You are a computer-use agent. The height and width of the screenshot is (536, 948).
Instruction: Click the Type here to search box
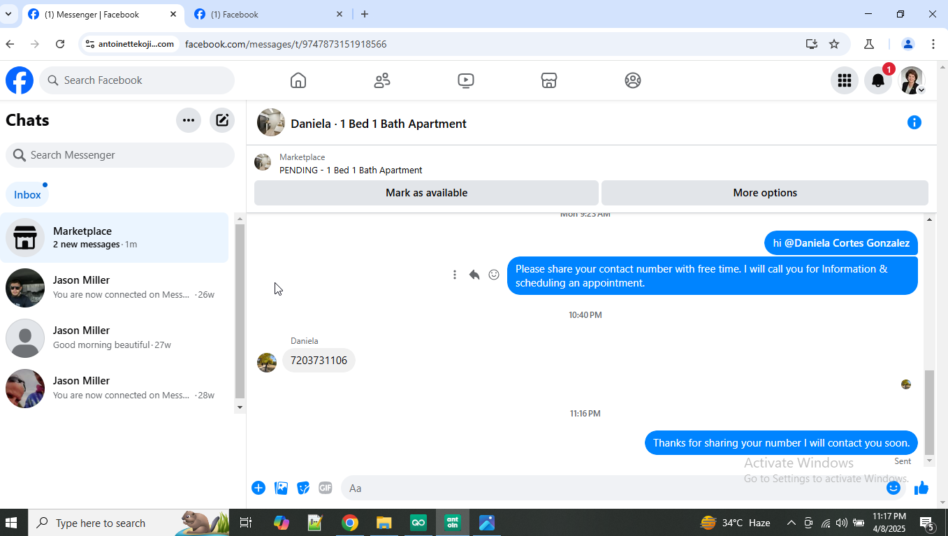pyautogui.click(x=129, y=523)
